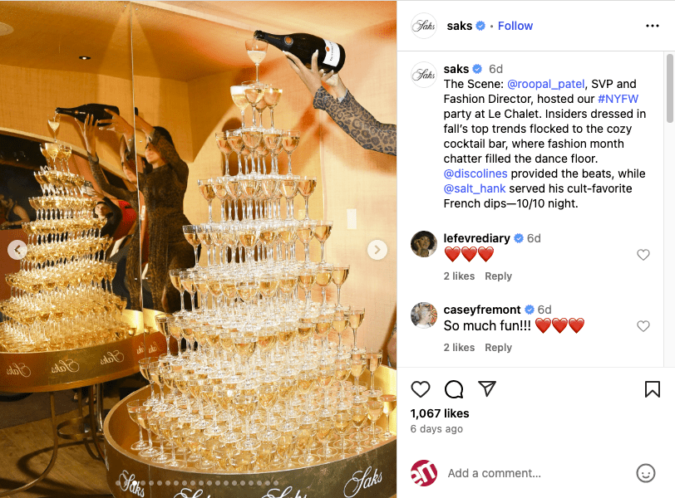Reply to caseyfremont's comment
This screenshot has height=498, width=675.
498,348
